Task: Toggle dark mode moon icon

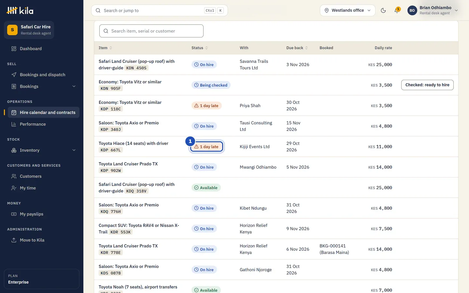Action: [x=383, y=10]
